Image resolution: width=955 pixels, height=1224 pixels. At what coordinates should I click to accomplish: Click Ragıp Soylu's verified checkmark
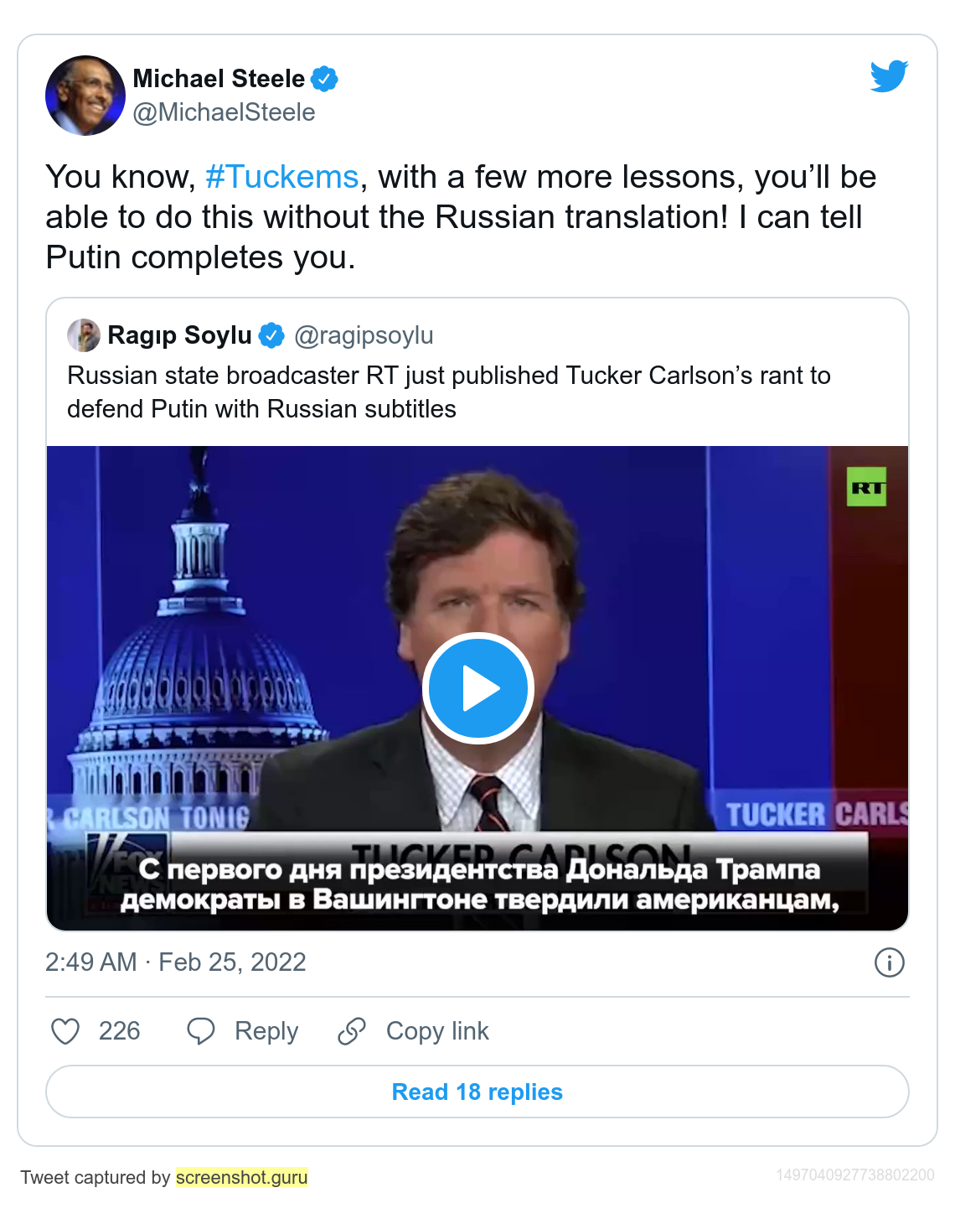pyautogui.click(x=271, y=335)
